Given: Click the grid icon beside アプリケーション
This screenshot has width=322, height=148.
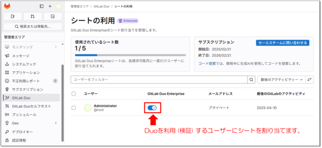Looking at the screenshot, I should [7, 73].
